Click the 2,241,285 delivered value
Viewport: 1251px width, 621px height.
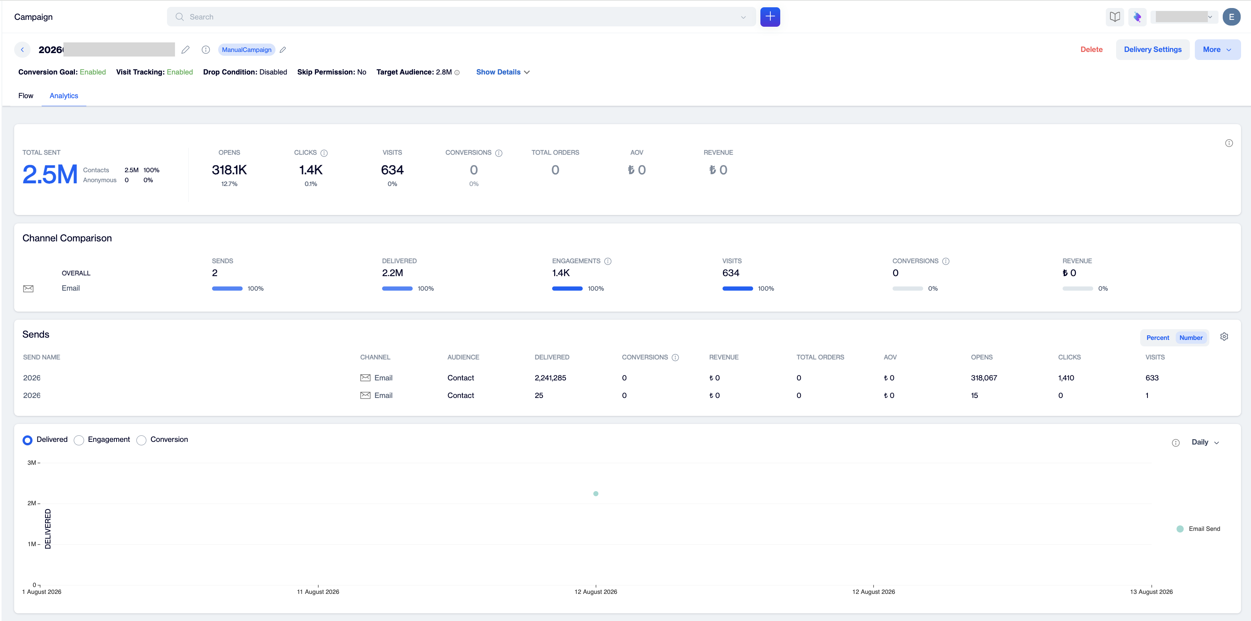tap(550, 378)
